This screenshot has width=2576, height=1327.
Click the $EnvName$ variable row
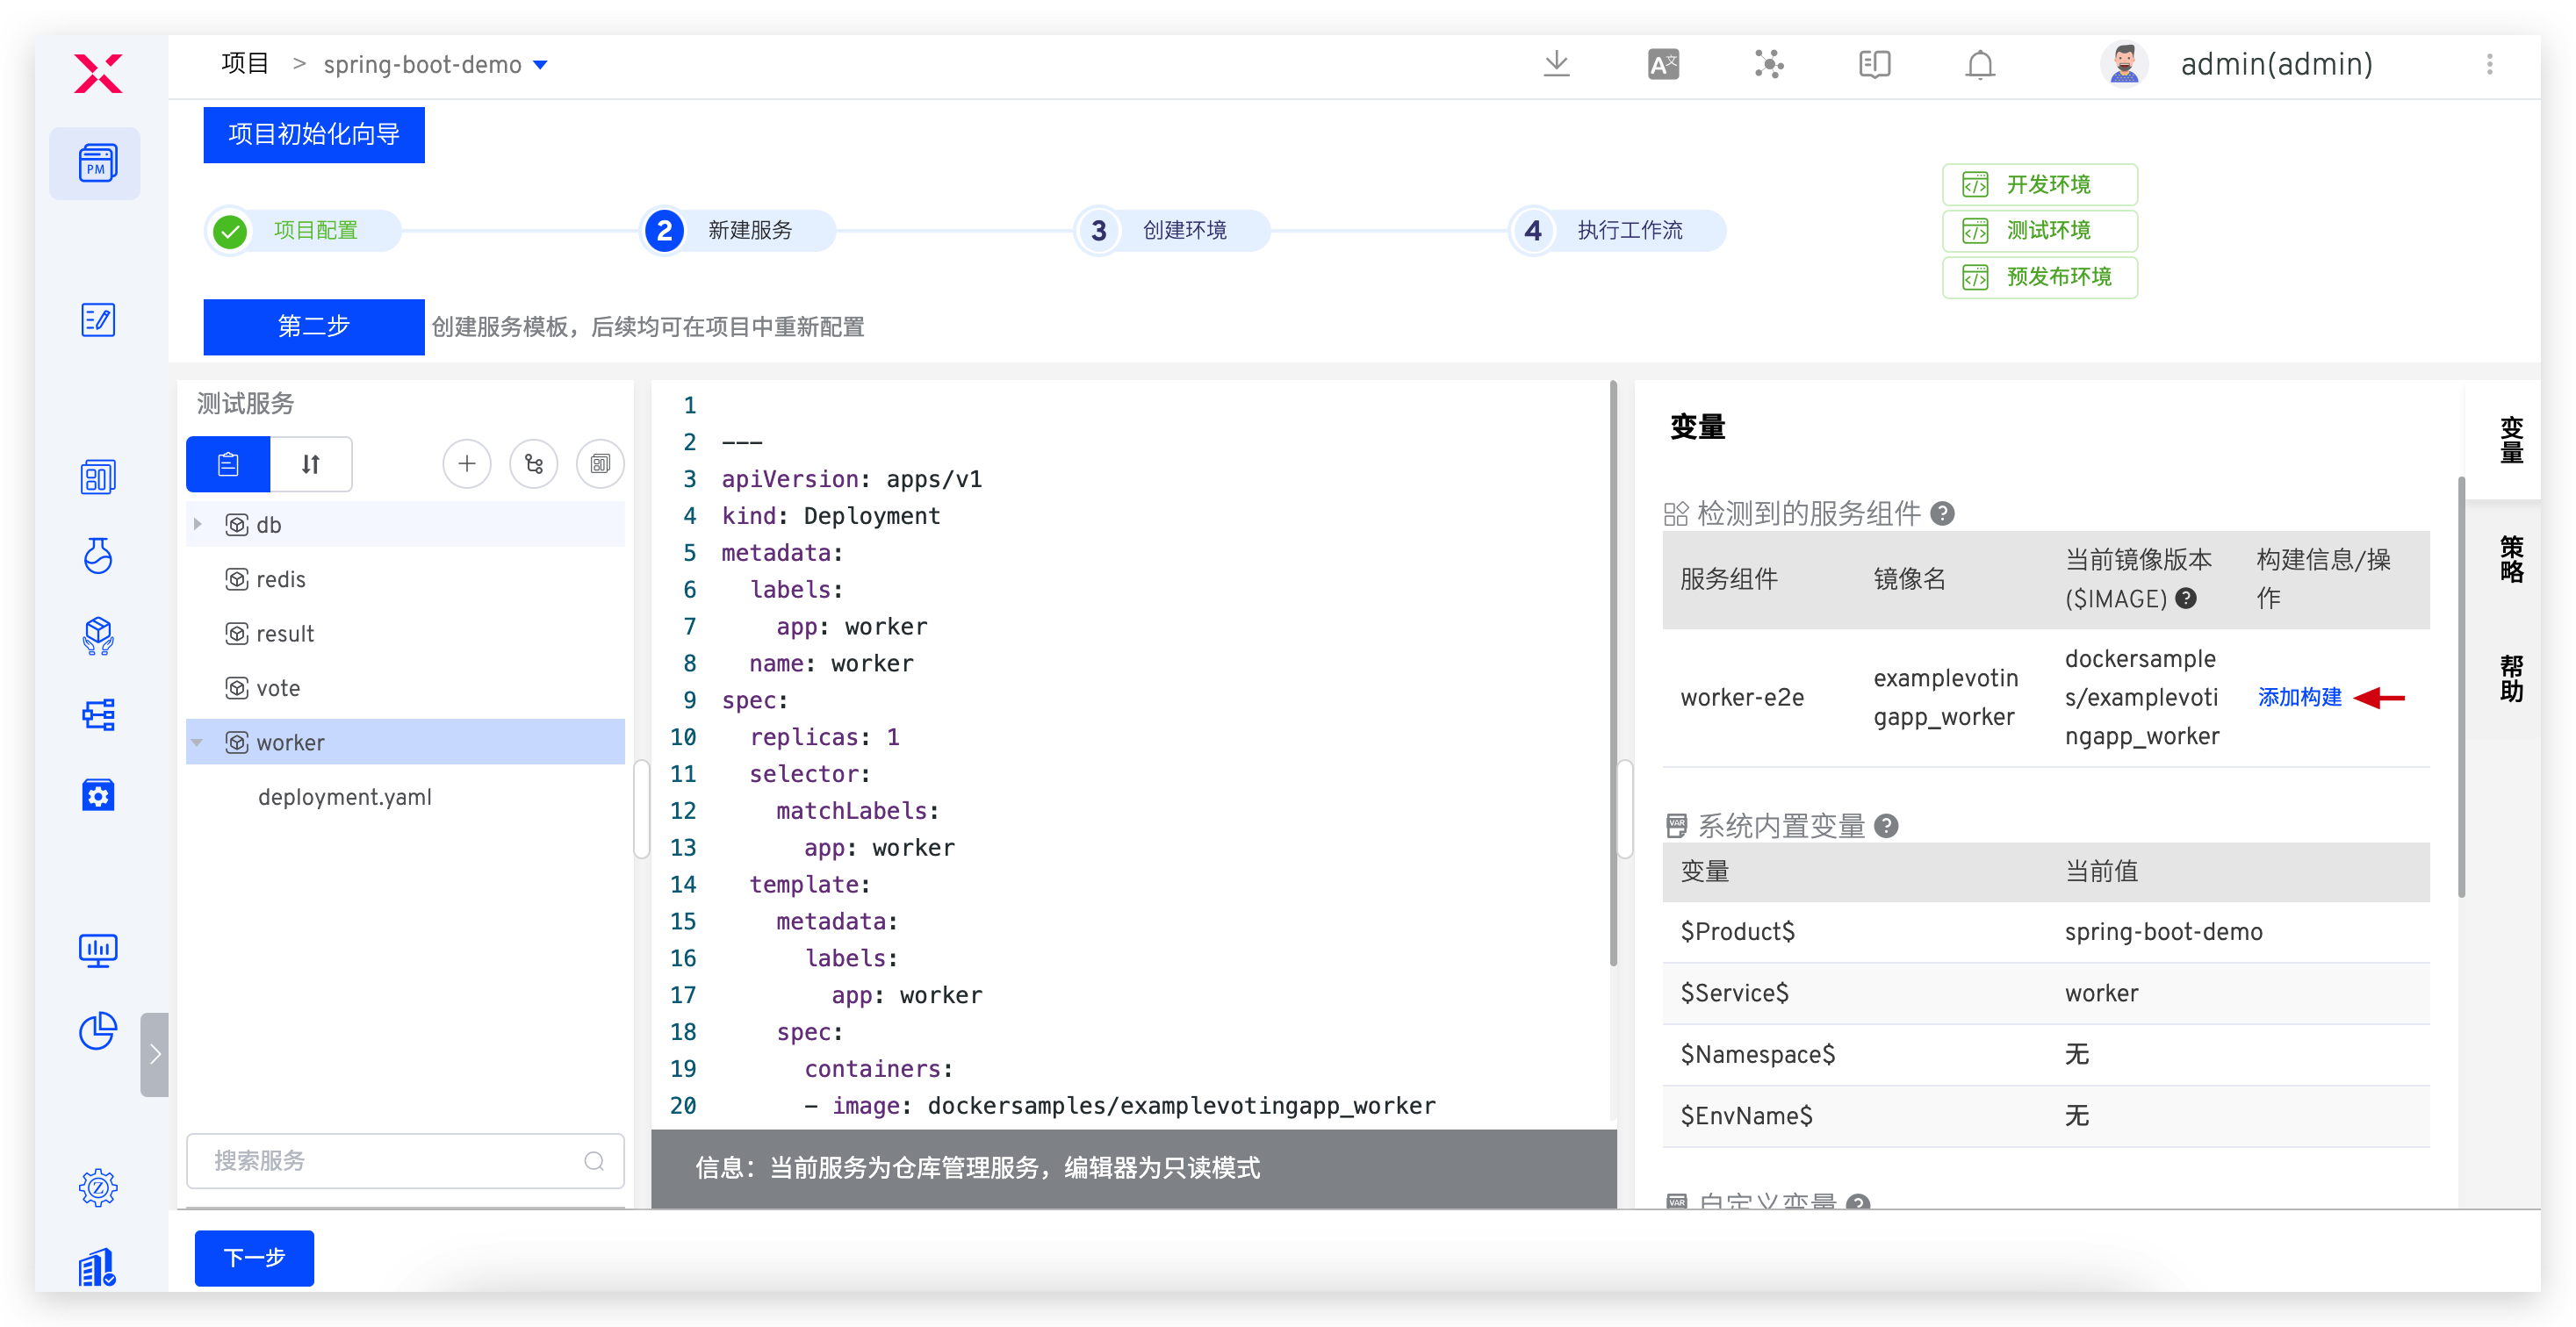click(2045, 1116)
